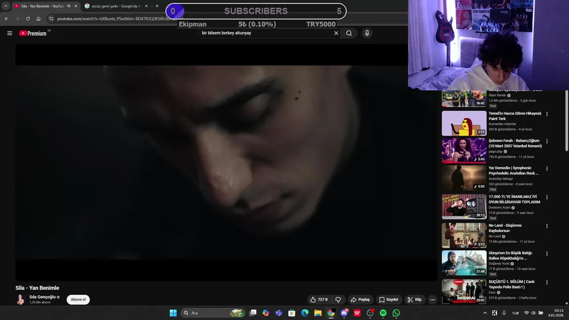The height and width of the screenshot is (320, 569).
Task: Open Doğanay Vural channel name
Action: click(499, 264)
